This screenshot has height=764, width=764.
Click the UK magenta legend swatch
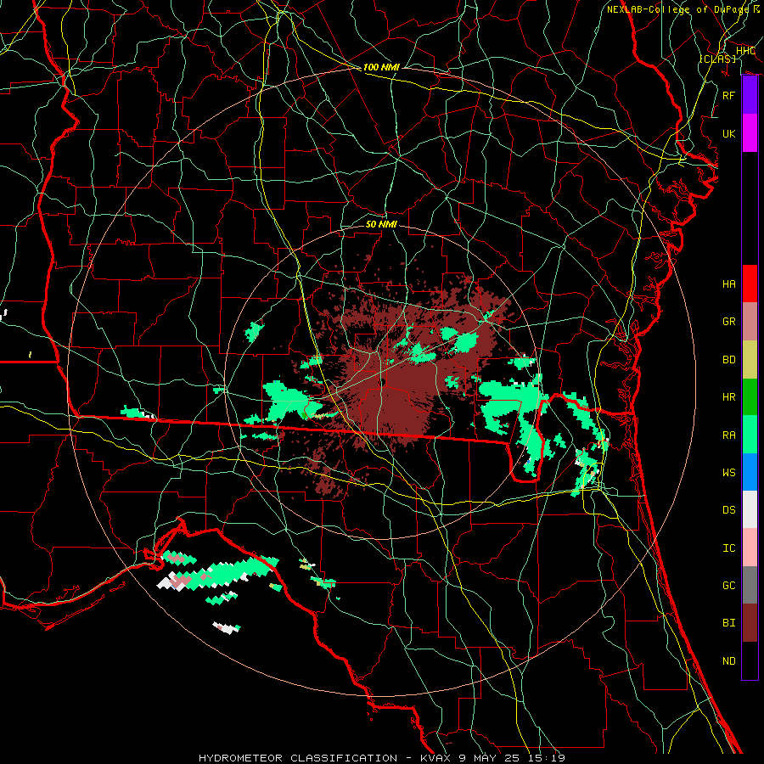[750, 133]
